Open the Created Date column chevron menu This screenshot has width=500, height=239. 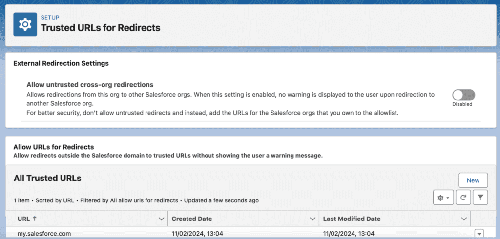click(312, 219)
